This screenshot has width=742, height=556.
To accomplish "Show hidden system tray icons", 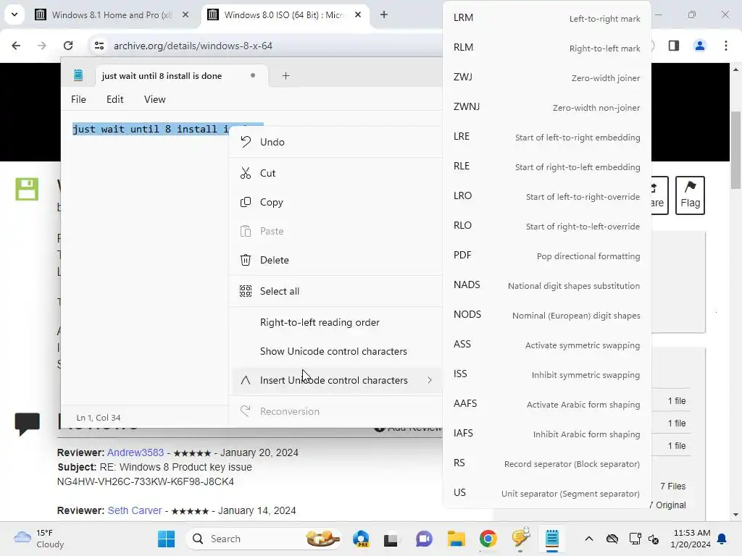I will [x=588, y=539].
